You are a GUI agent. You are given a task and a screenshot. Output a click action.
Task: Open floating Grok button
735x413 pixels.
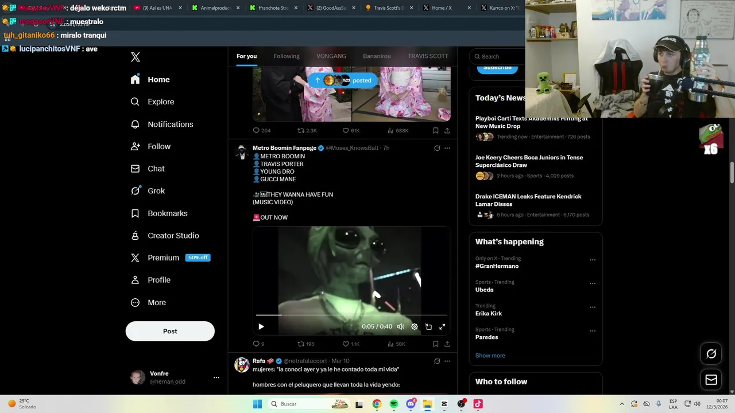click(711, 354)
